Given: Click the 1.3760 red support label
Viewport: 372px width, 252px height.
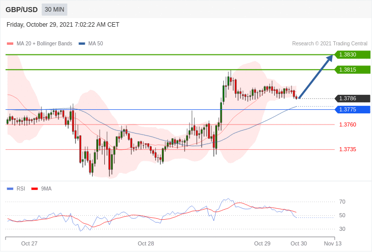Looking at the screenshot, I should coord(348,124).
